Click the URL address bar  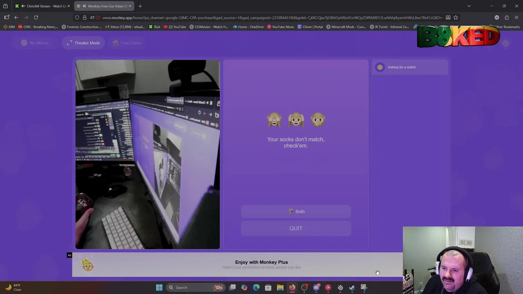pyautogui.click(x=272, y=18)
